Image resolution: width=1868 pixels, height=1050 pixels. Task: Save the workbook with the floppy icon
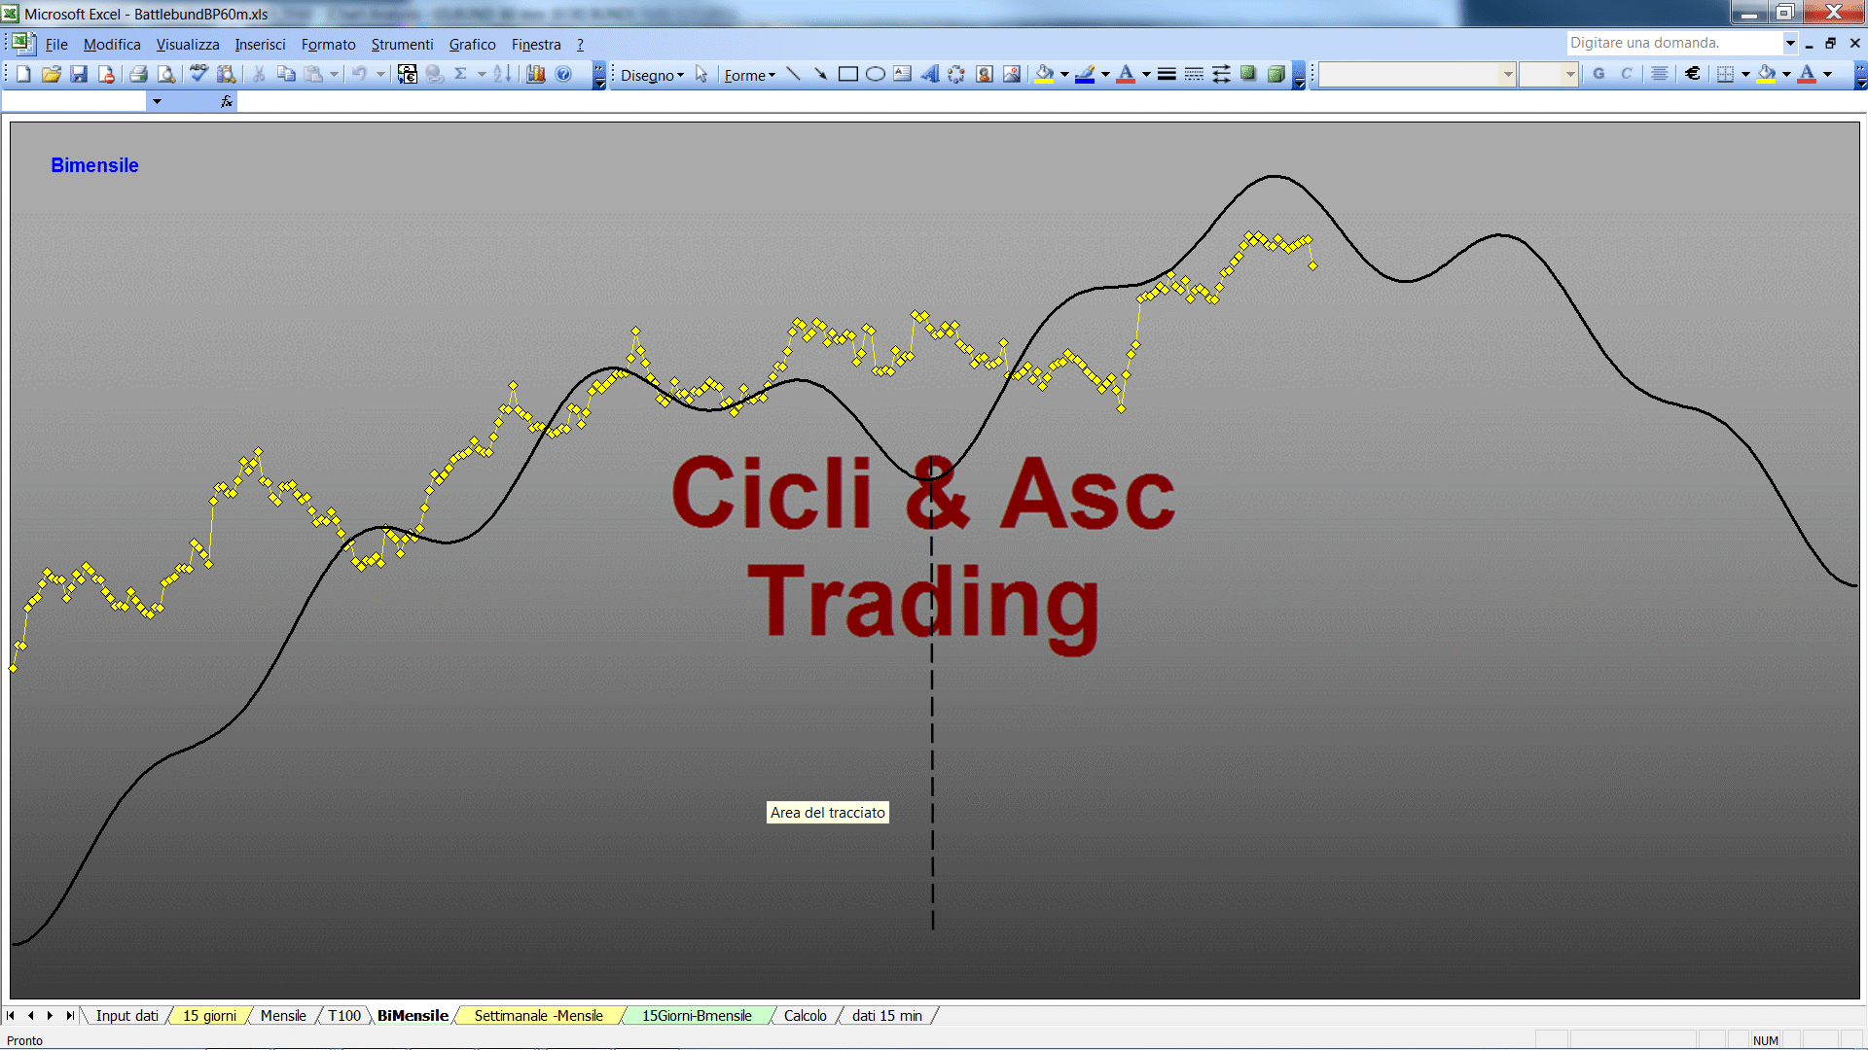click(x=79, y=74)
